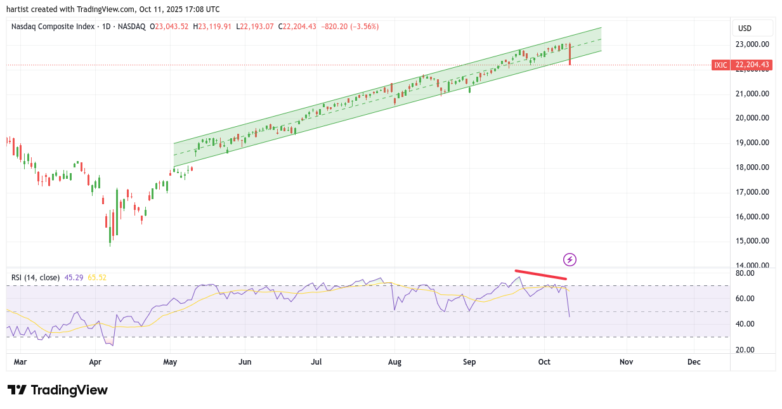Click the 80.00 level on RSI scale
This screenshot has height=409, width=782.
pos(745,273)
